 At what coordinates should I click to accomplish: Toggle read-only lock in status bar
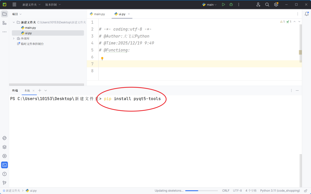pos(306,191)
